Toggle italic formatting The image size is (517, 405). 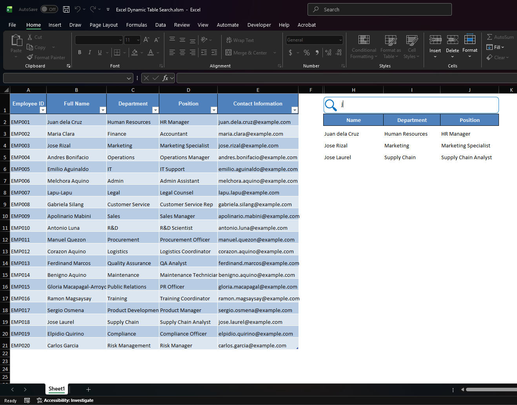(x=89, y=52)
